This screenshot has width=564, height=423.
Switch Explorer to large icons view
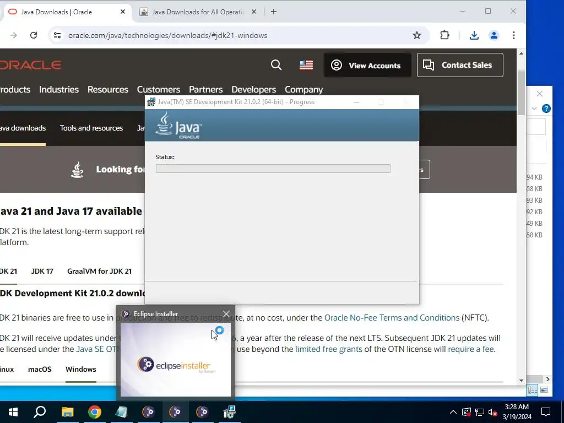click(544, 390)
